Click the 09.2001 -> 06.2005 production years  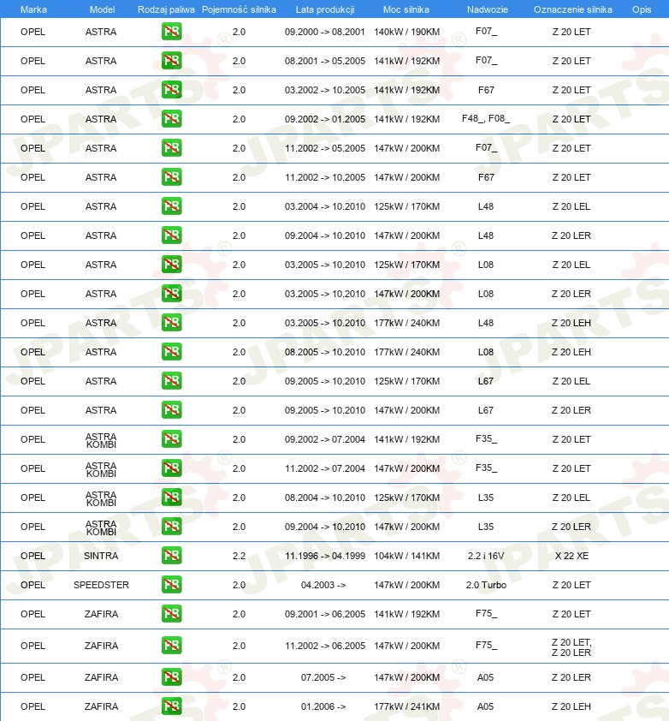(x=325, y=614)
